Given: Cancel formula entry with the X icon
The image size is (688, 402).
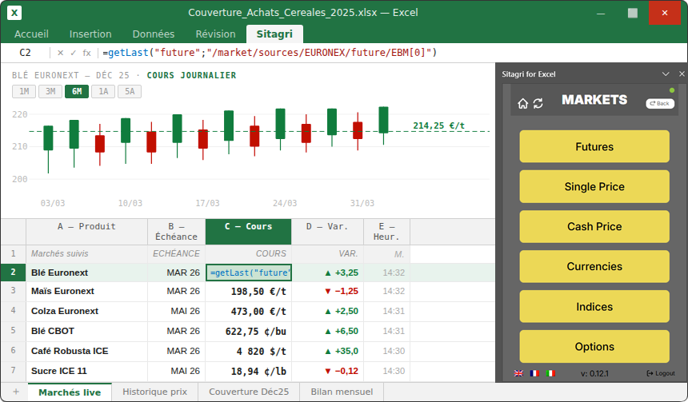Looking at the screenshot, I should point(60,53).
